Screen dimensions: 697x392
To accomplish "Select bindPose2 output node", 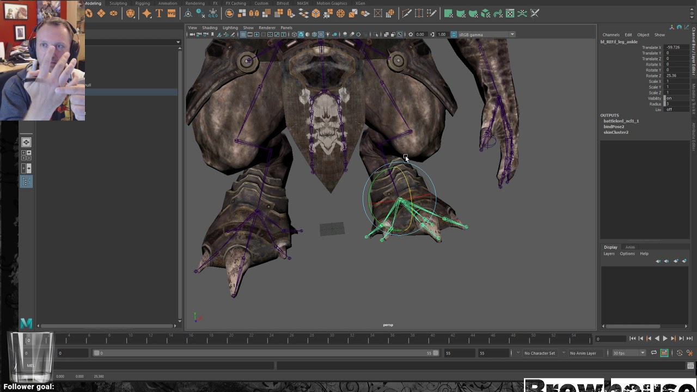I will [x=614, y=126].
